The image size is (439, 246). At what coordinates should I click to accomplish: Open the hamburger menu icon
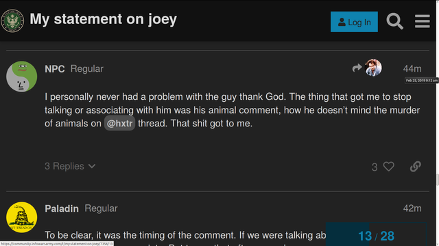(423, 21)
